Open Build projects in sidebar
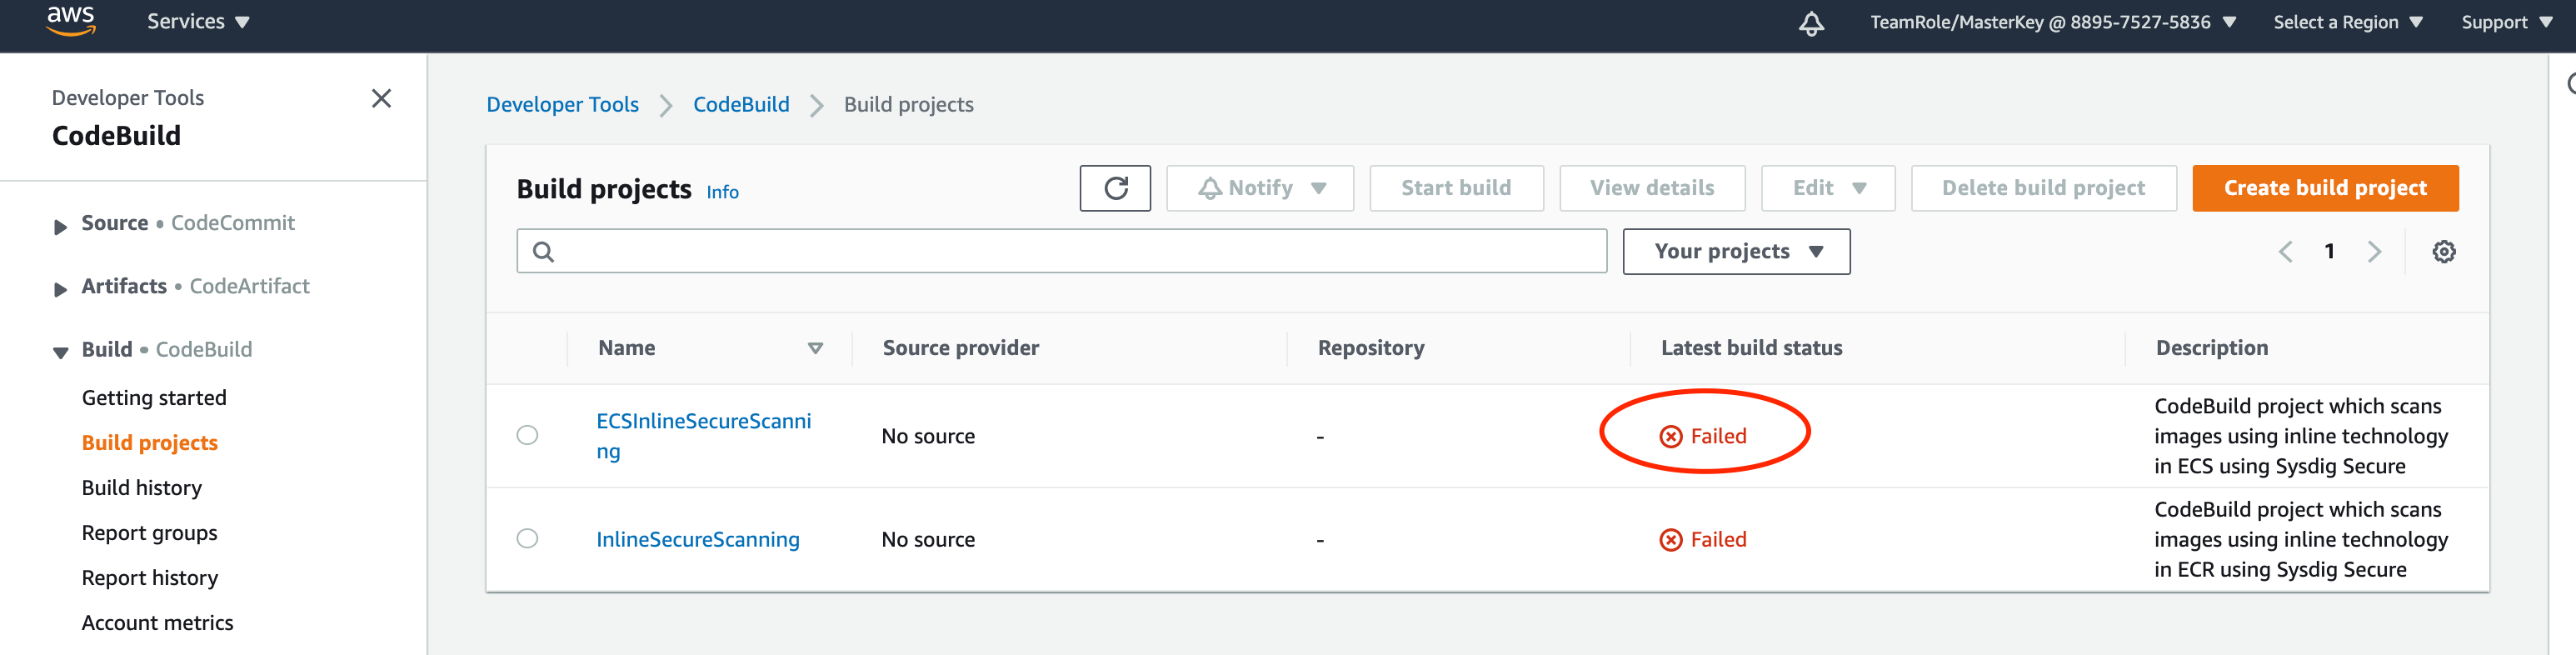Viewport: 2576px width, 655px height. [149, 443]
